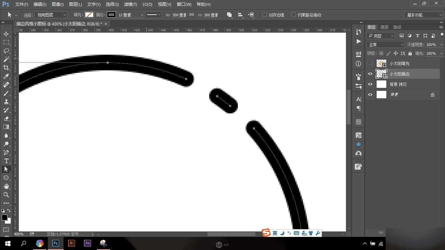Select the Horizontal Type tool
The height and width of the screenshot is (250, 445).
(x=7, y=161)
